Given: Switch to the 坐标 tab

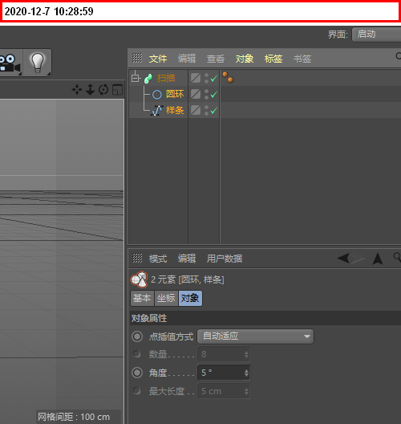Looking at the screenshot, I should coord(166,298).
